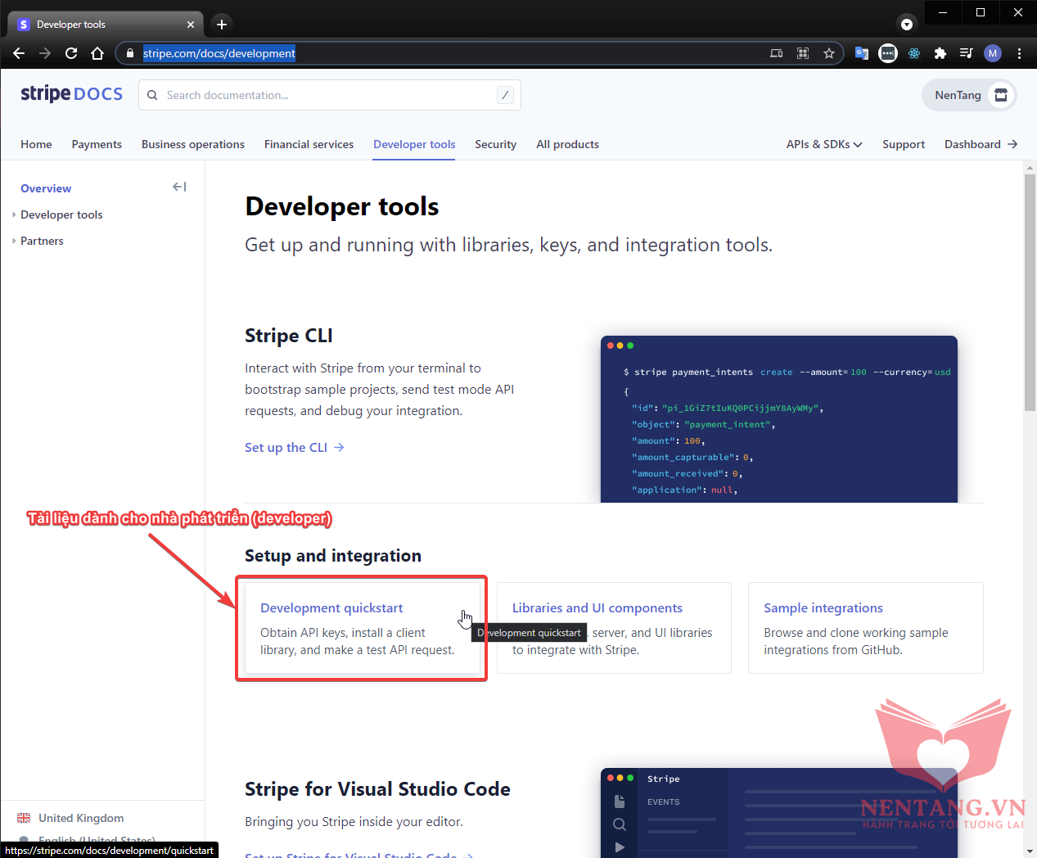The image size is (1037, 858).
Task: Reload the page
Action: tap(71, 53)
